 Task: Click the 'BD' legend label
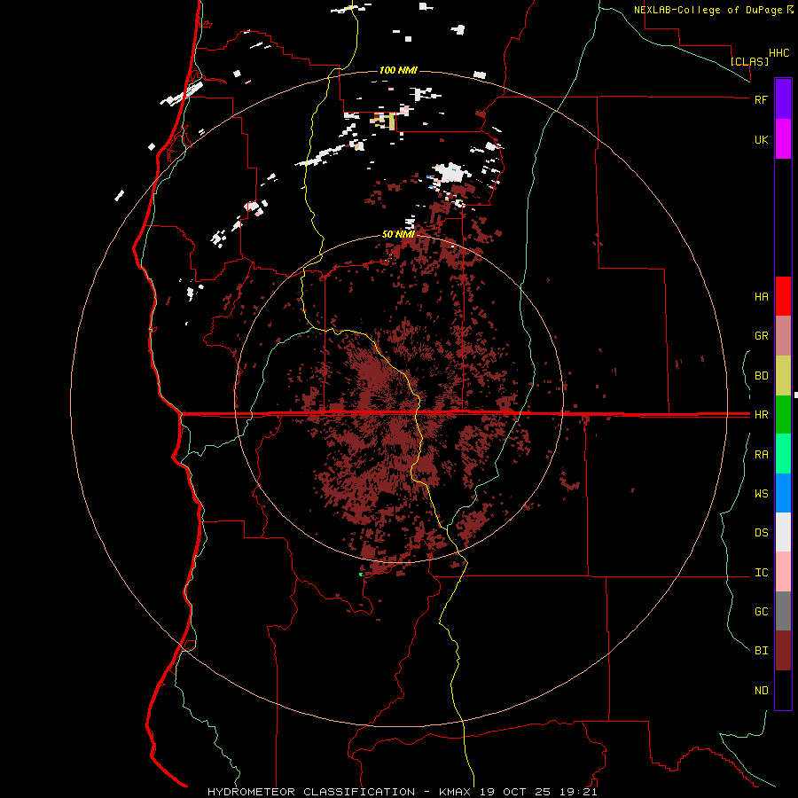(761, 376)
